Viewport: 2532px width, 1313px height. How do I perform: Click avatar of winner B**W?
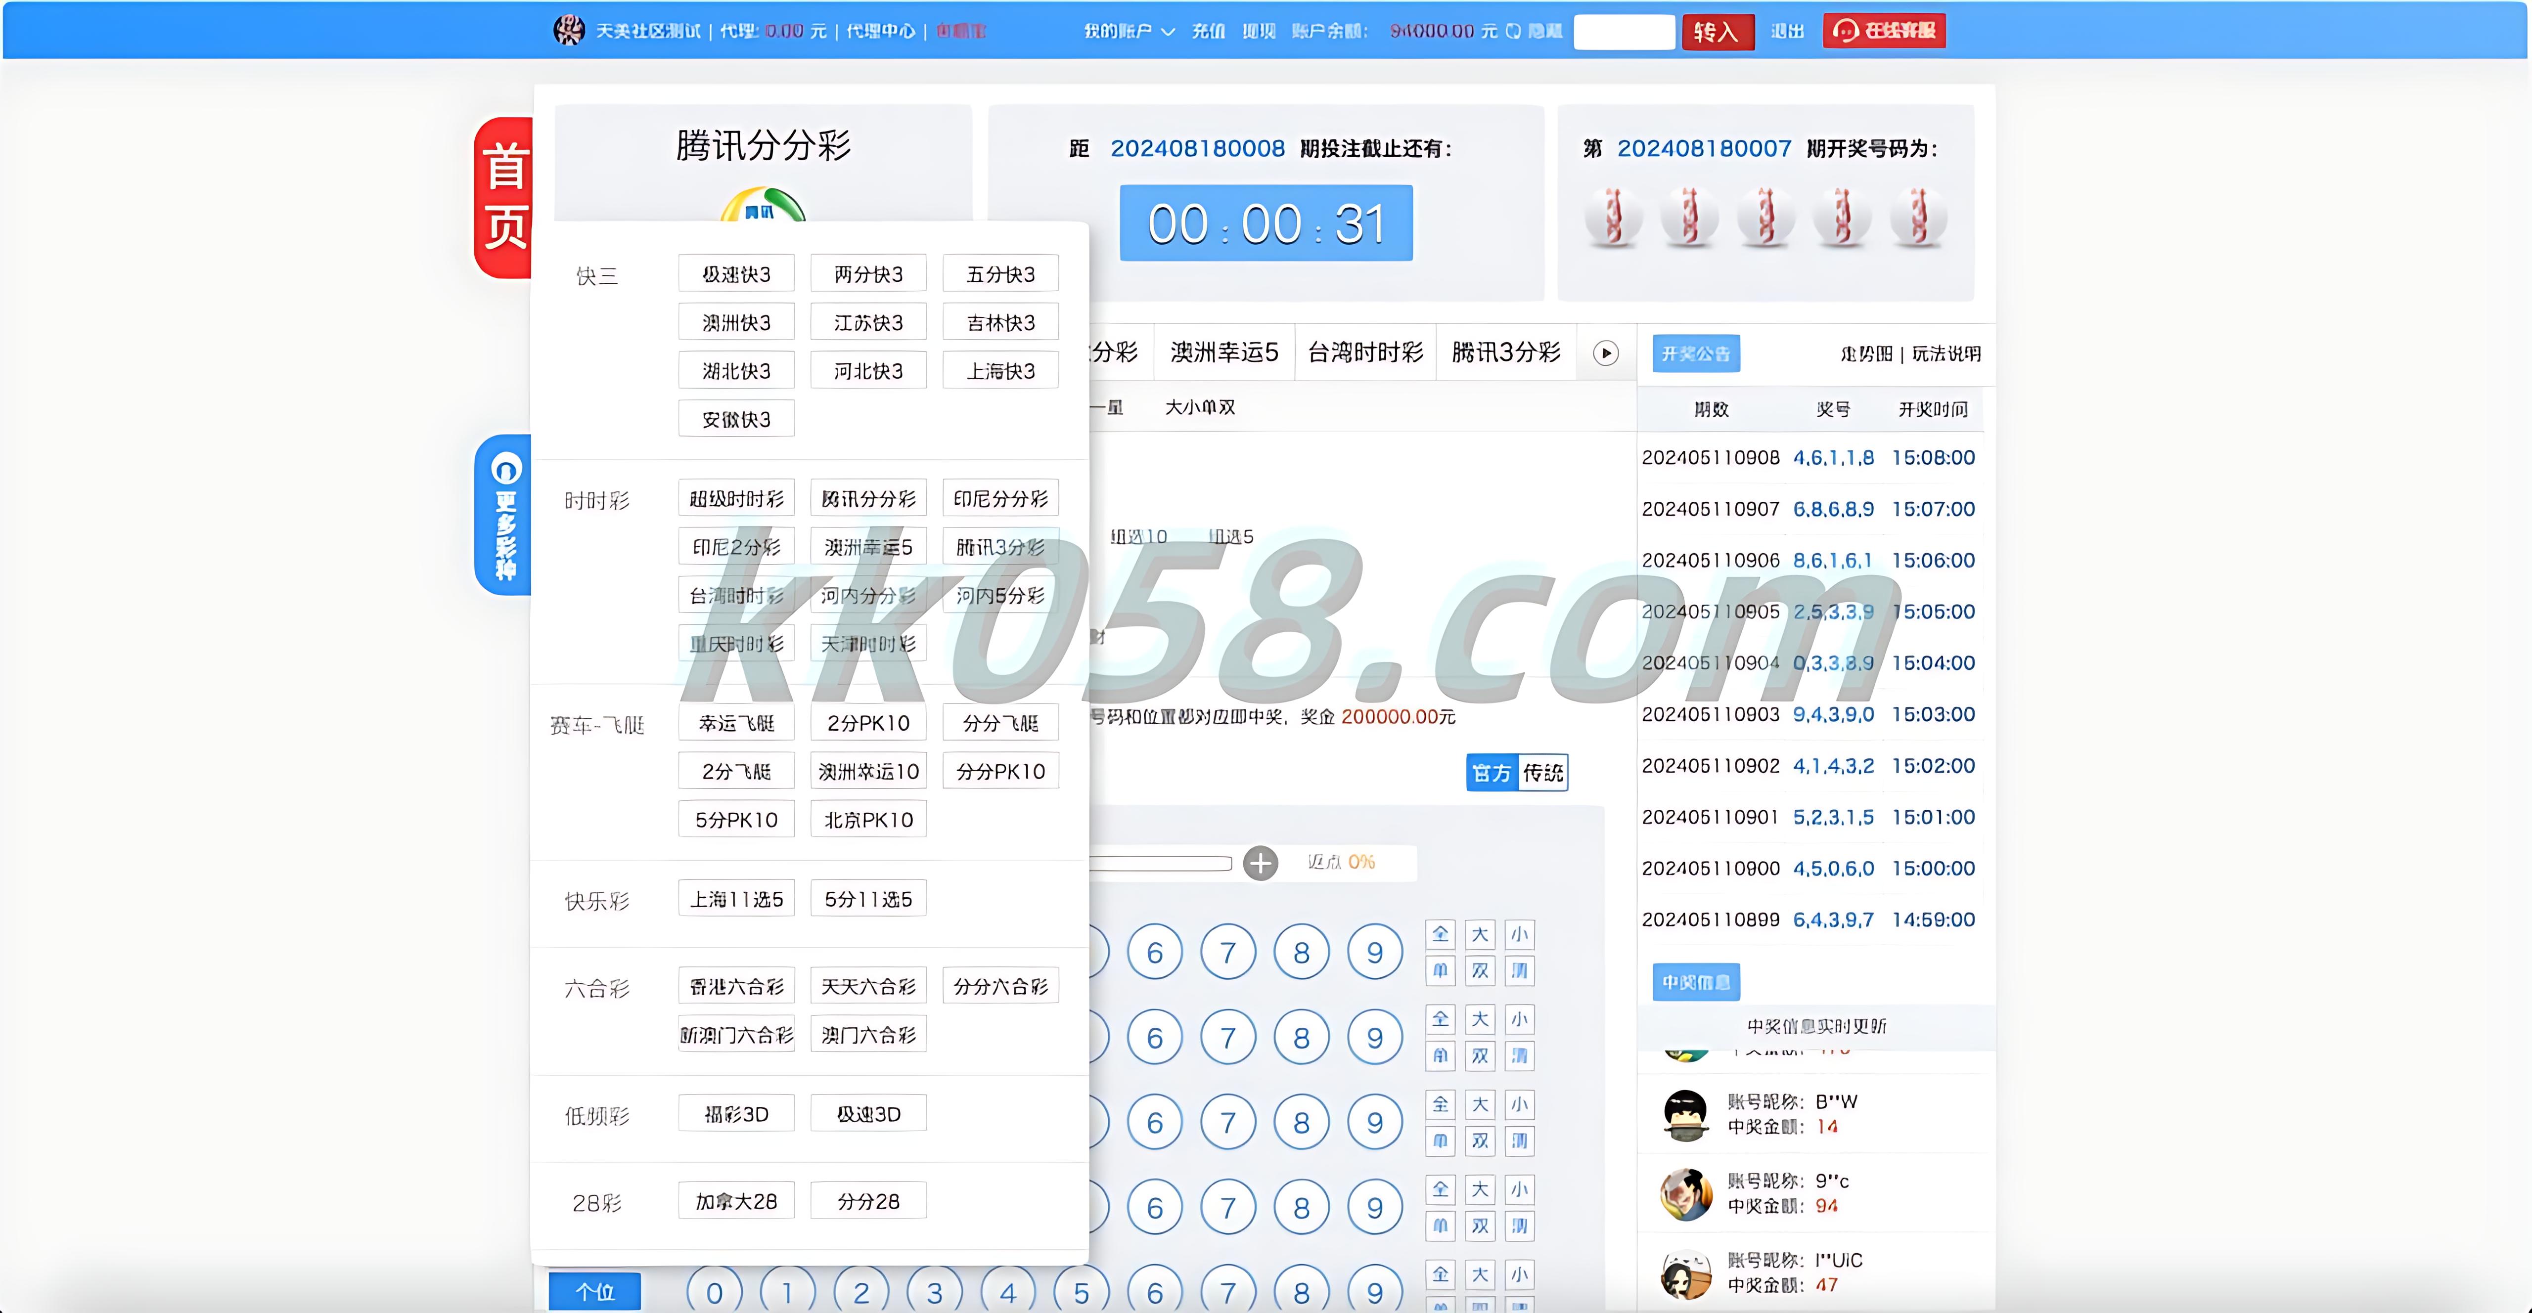[1686, 1114]
